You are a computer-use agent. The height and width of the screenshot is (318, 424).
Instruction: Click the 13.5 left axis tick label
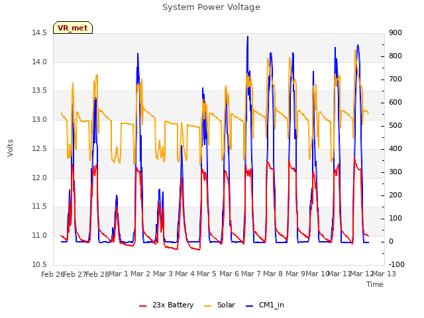coord(39,91)
